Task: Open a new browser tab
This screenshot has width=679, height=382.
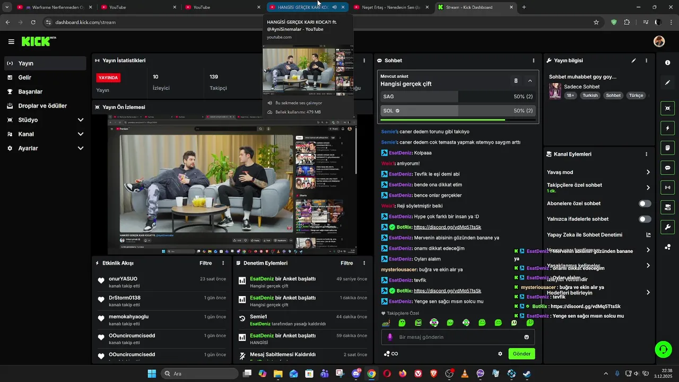Action: 524,7
